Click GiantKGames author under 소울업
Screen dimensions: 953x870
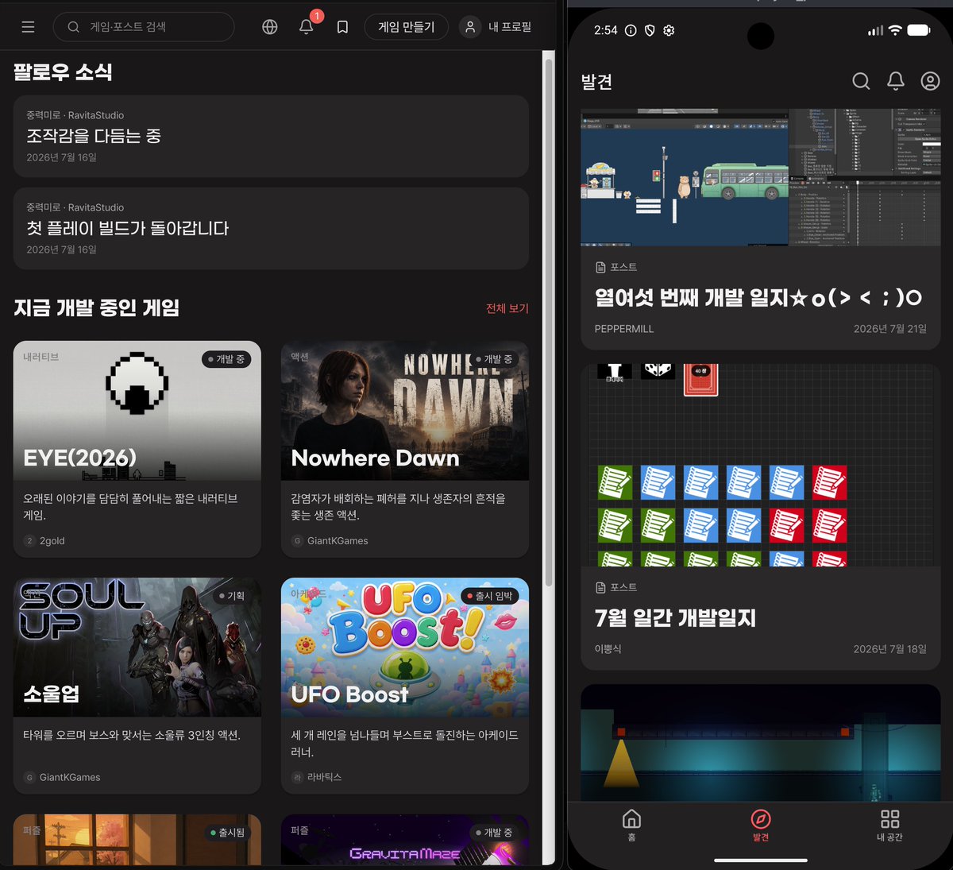[x=70, y=778]
